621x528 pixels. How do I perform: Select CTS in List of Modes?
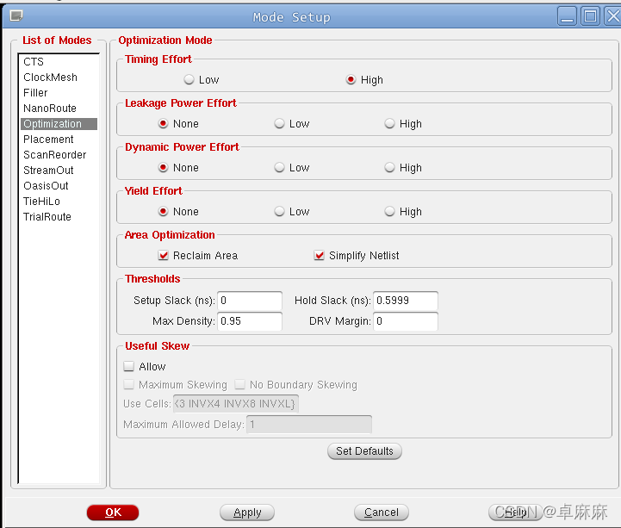point(59,62)
